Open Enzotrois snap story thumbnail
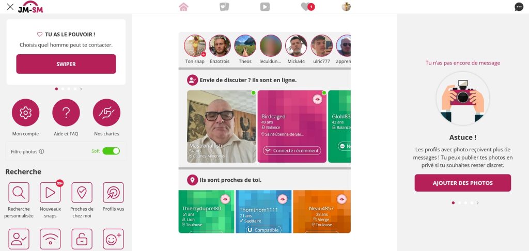The height and width of the screenshot is (251, 529). (220, 45)
